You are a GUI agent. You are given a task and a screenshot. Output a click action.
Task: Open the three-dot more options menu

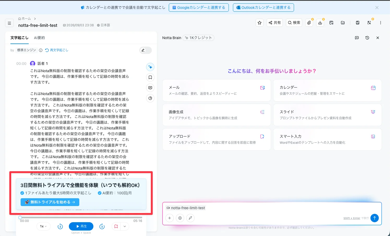[381, 23]
